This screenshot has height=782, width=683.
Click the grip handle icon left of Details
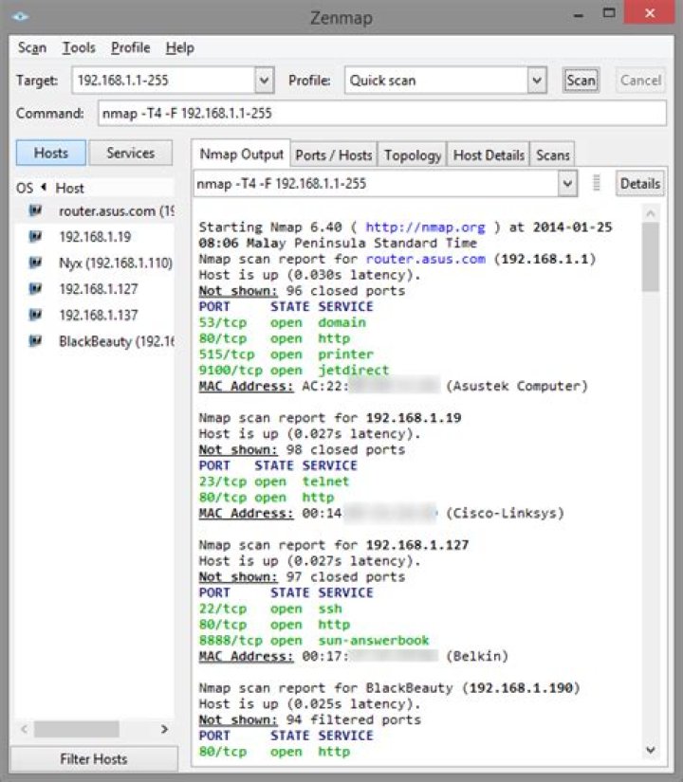click(596, 183)
